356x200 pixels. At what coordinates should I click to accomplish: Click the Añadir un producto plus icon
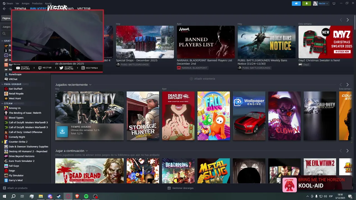tap(4, 188)
